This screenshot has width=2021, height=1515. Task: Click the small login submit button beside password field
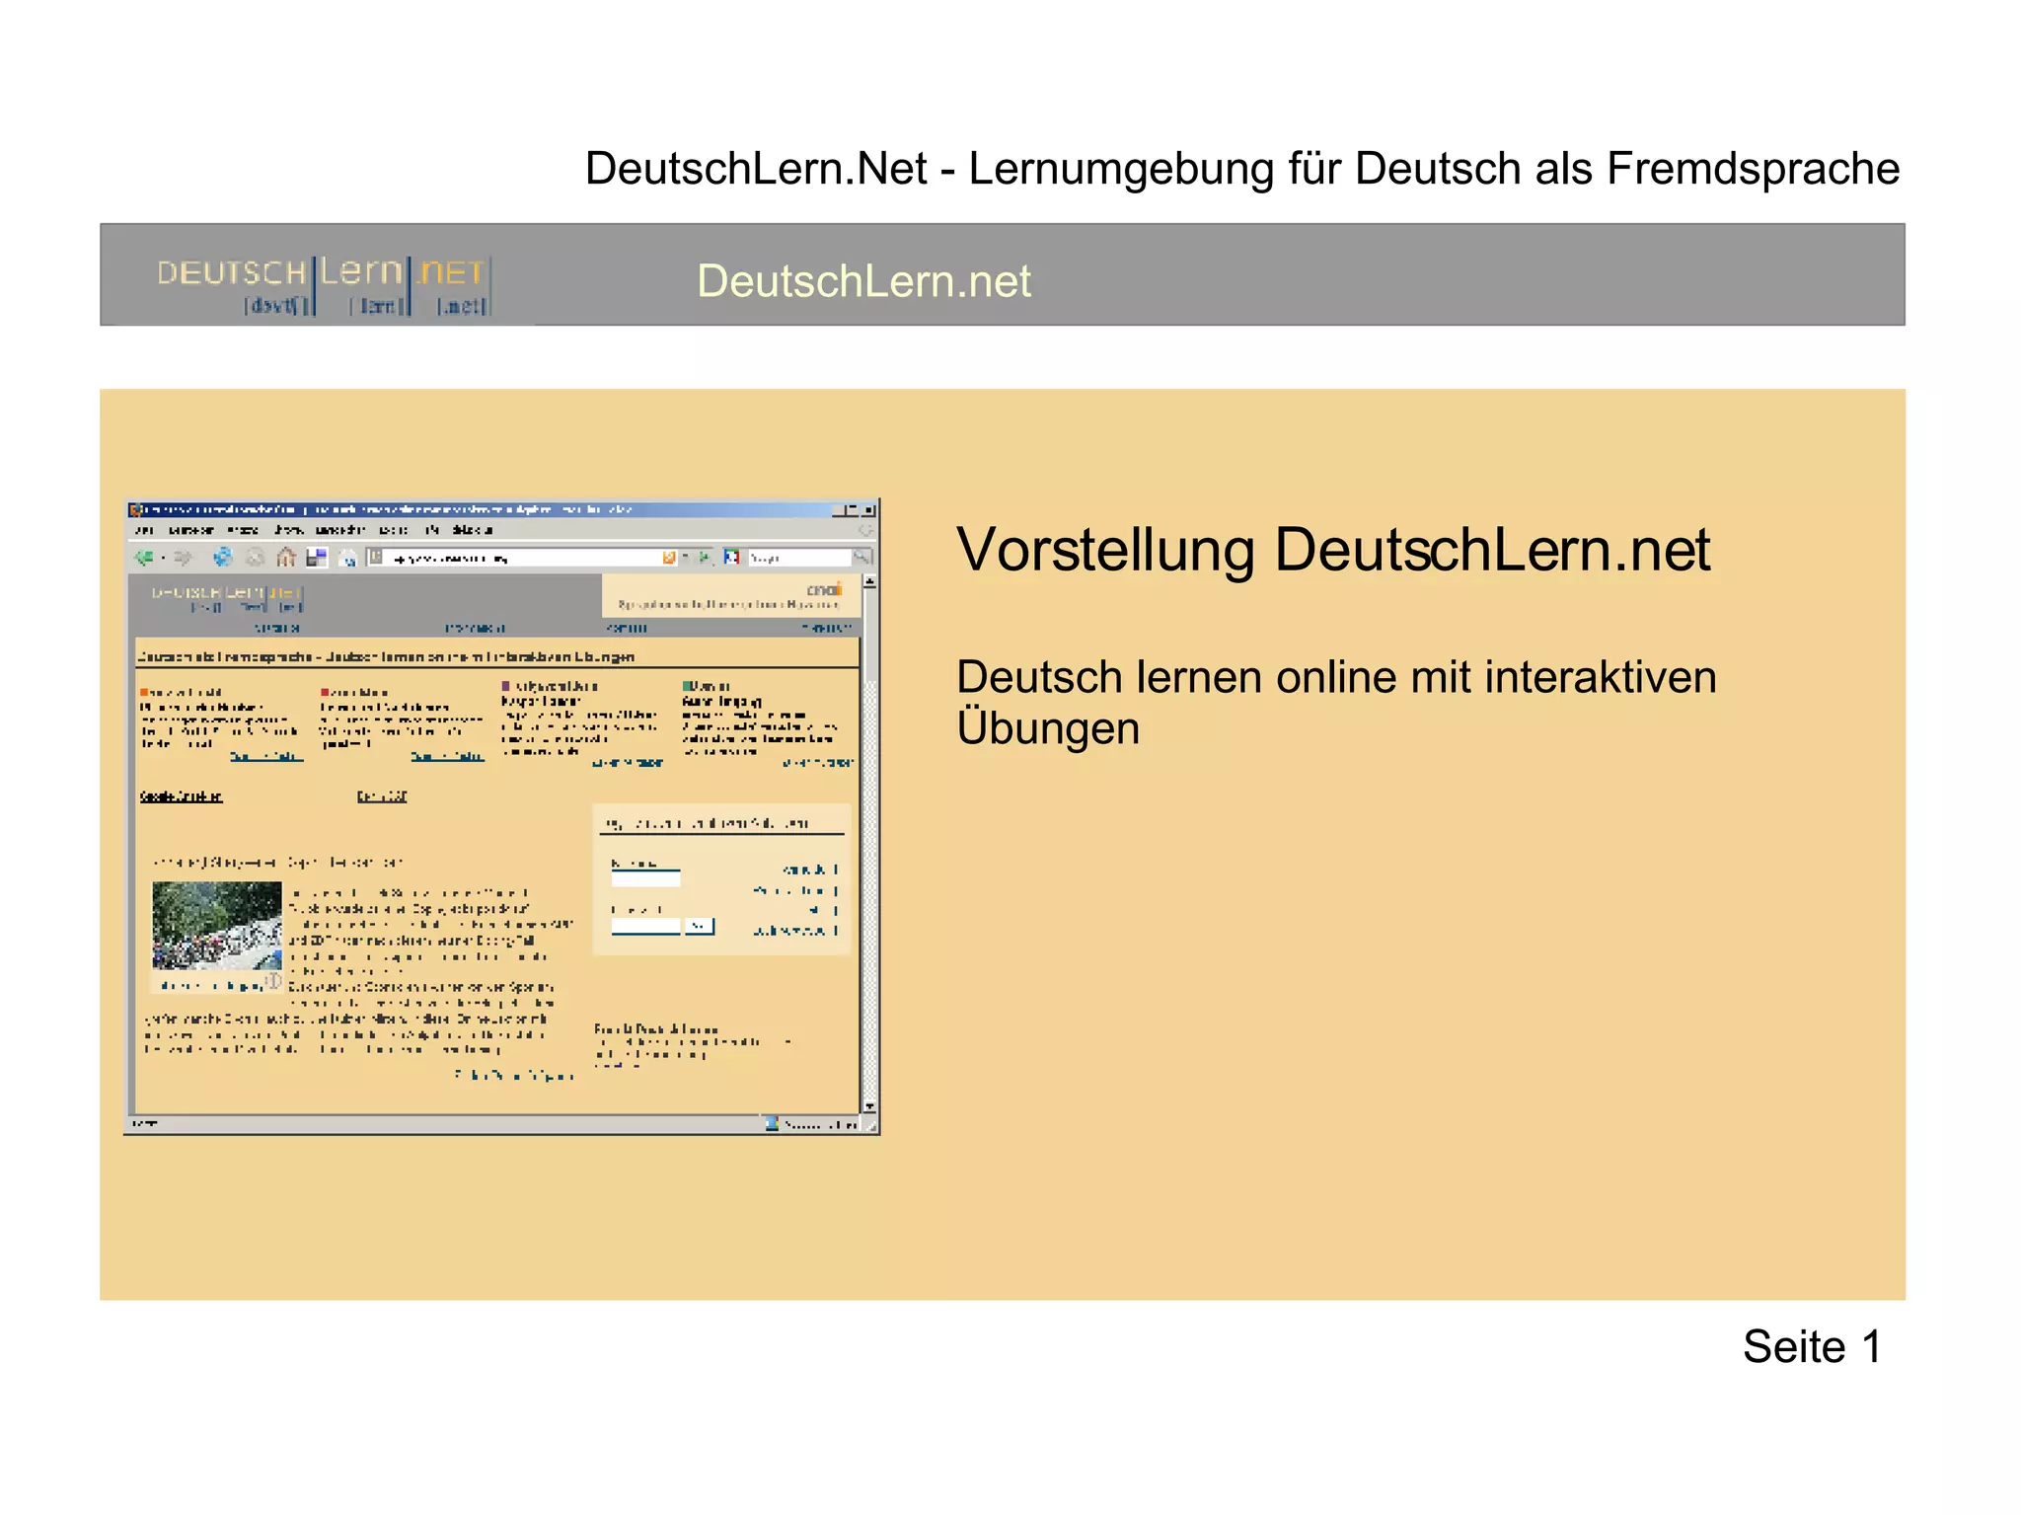[699, 926]
